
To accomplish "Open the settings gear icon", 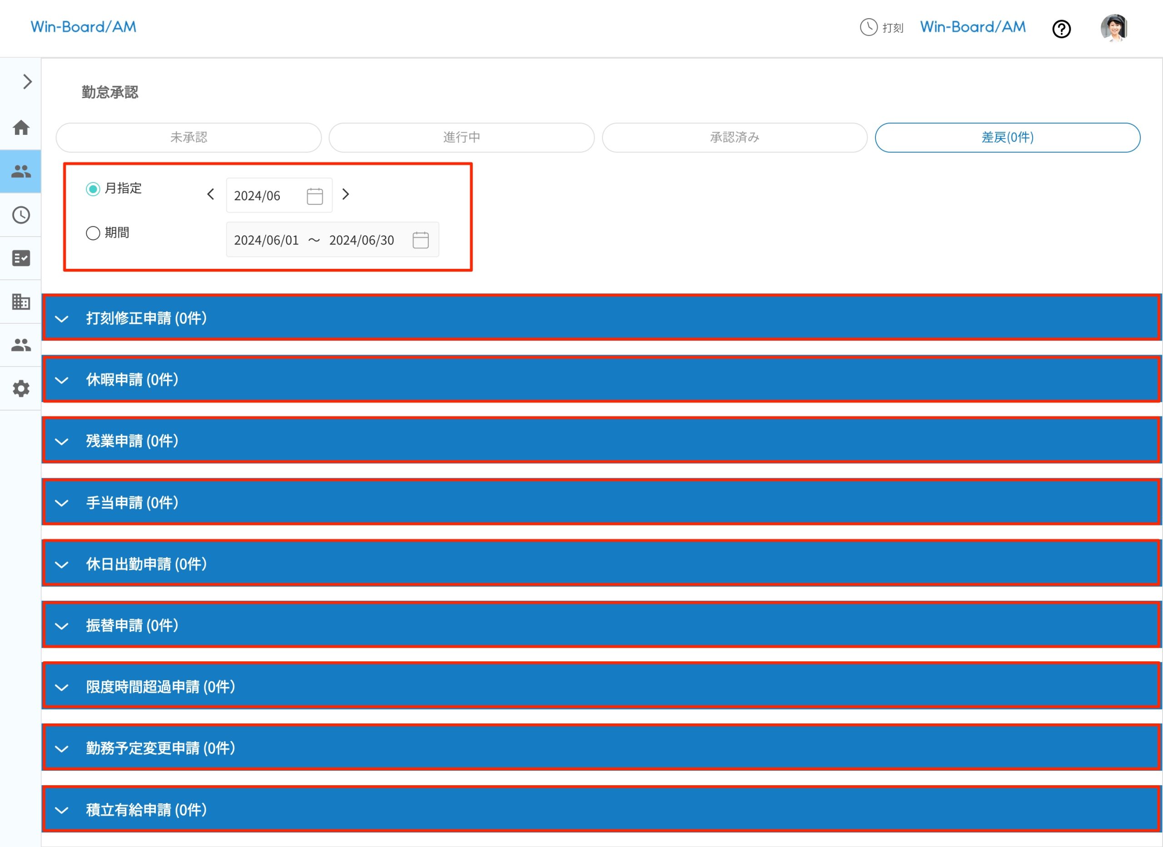I will (21, 389).
